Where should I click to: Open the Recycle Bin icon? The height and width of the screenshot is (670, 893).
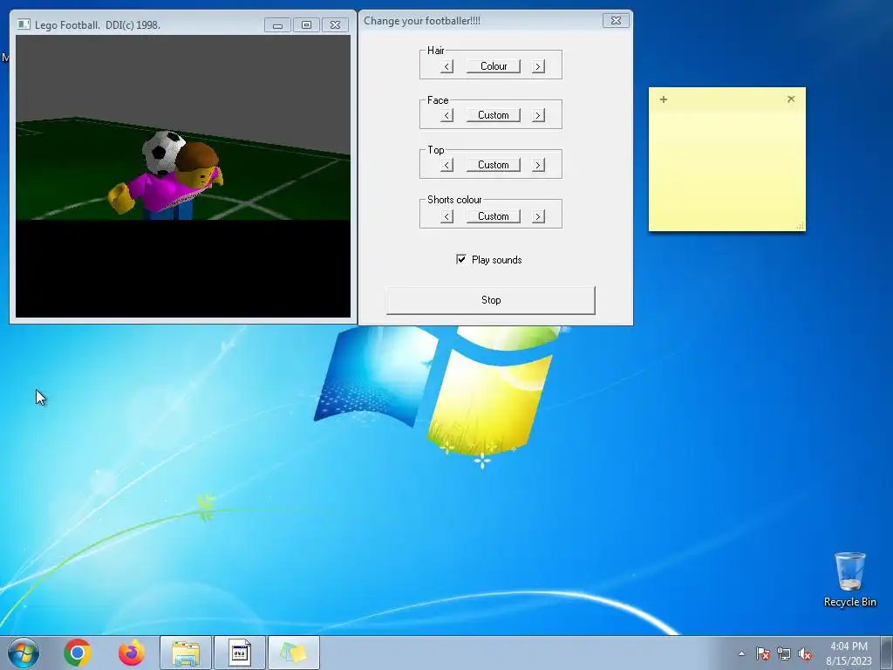(849, 579)
